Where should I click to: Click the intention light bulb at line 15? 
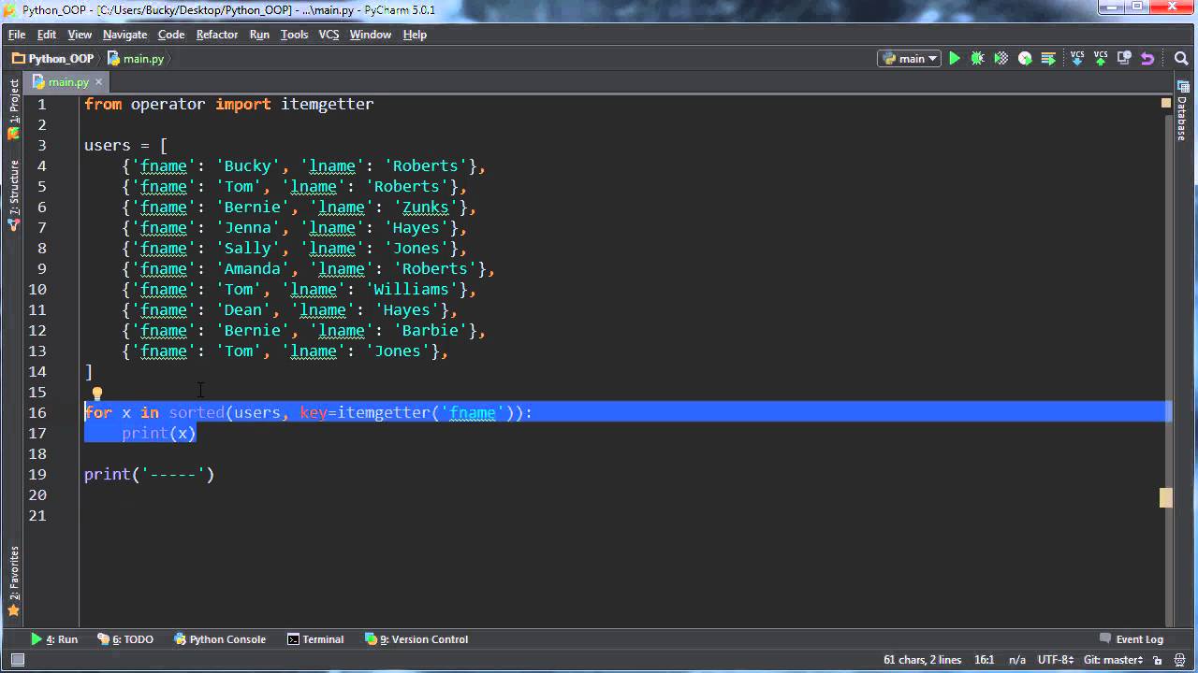(96, 394)
